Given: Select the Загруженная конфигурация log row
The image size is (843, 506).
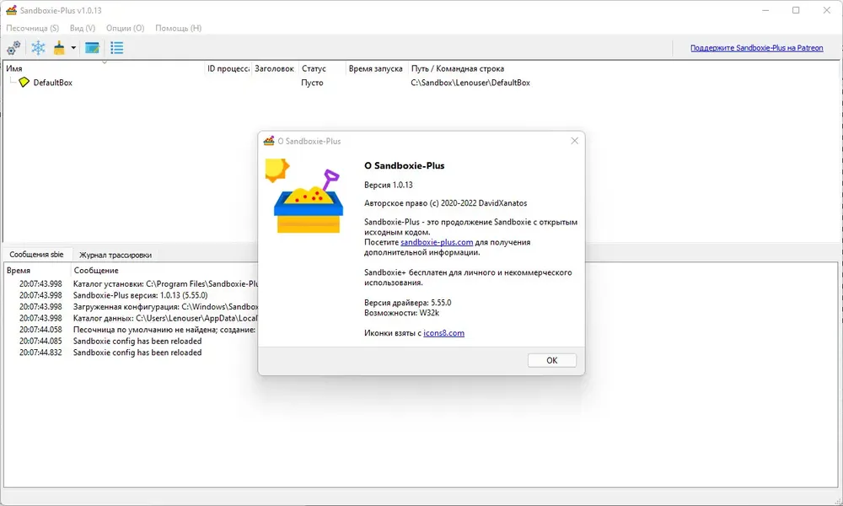Looking at the screenshot, I should (132, 306).
